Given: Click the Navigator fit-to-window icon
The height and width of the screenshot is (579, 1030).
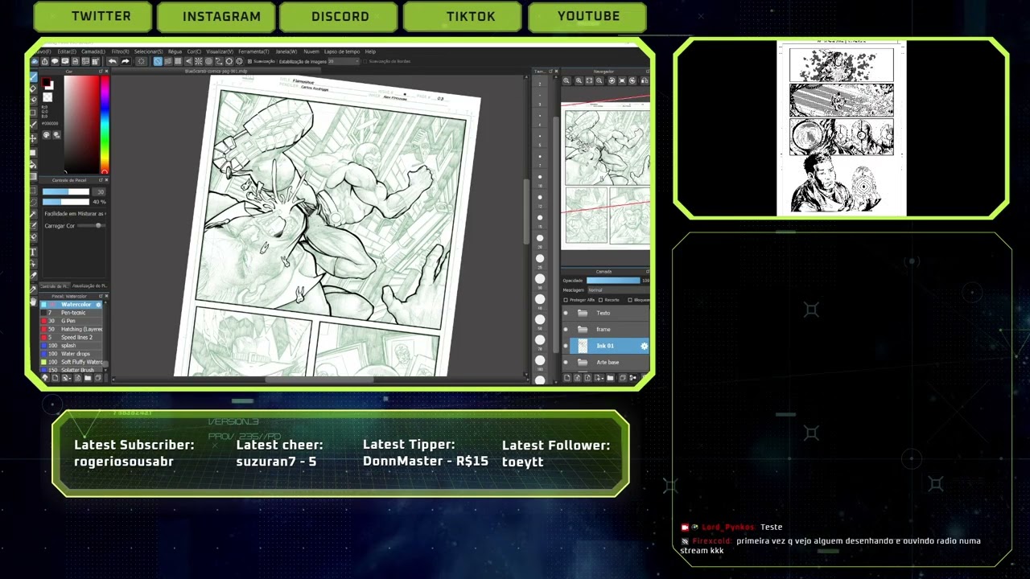Looking at the screenshot, I should (x=589, y=80).
